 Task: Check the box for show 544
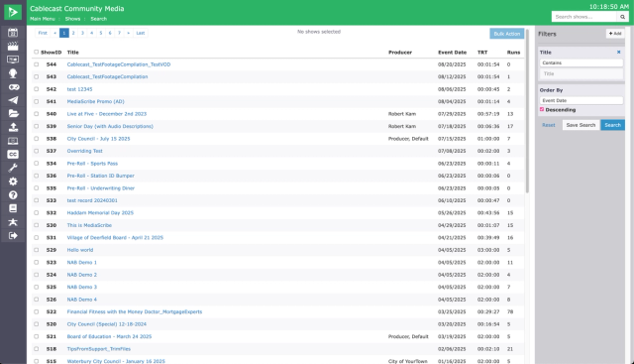pyautogui.click(x=37, y=64)
